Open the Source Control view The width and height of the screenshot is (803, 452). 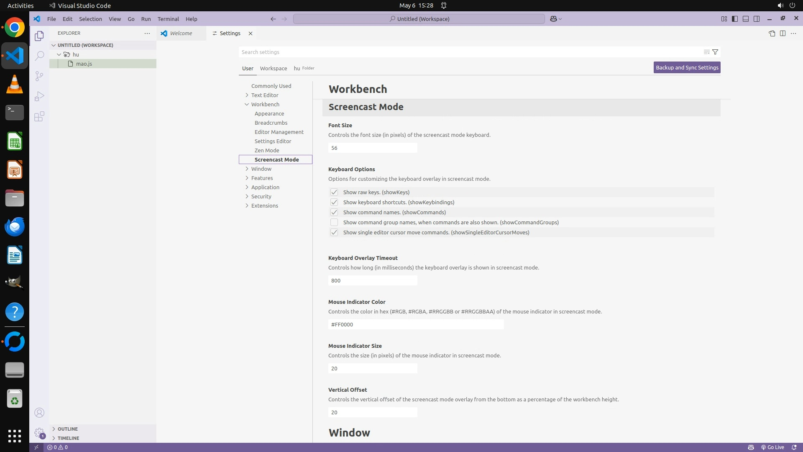tap(39, 76)
